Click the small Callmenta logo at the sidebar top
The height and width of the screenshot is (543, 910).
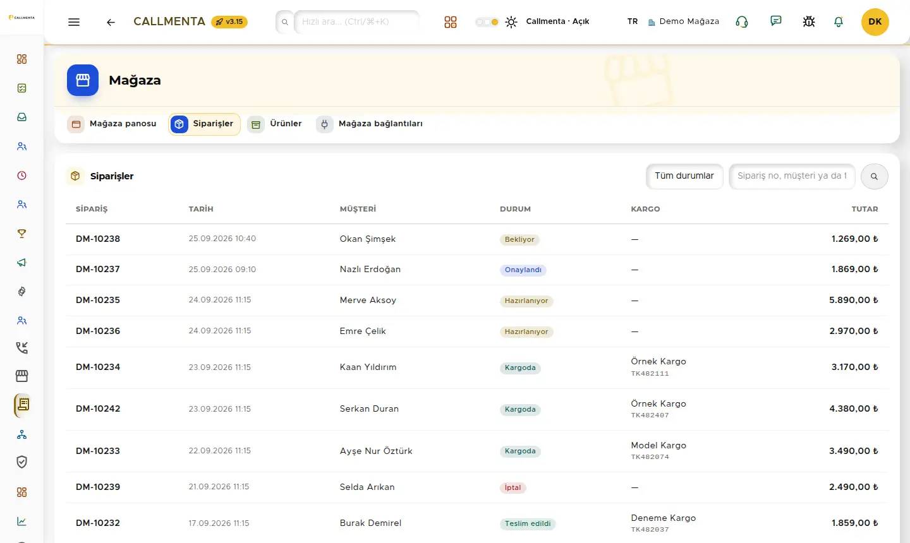click(21, 18)
